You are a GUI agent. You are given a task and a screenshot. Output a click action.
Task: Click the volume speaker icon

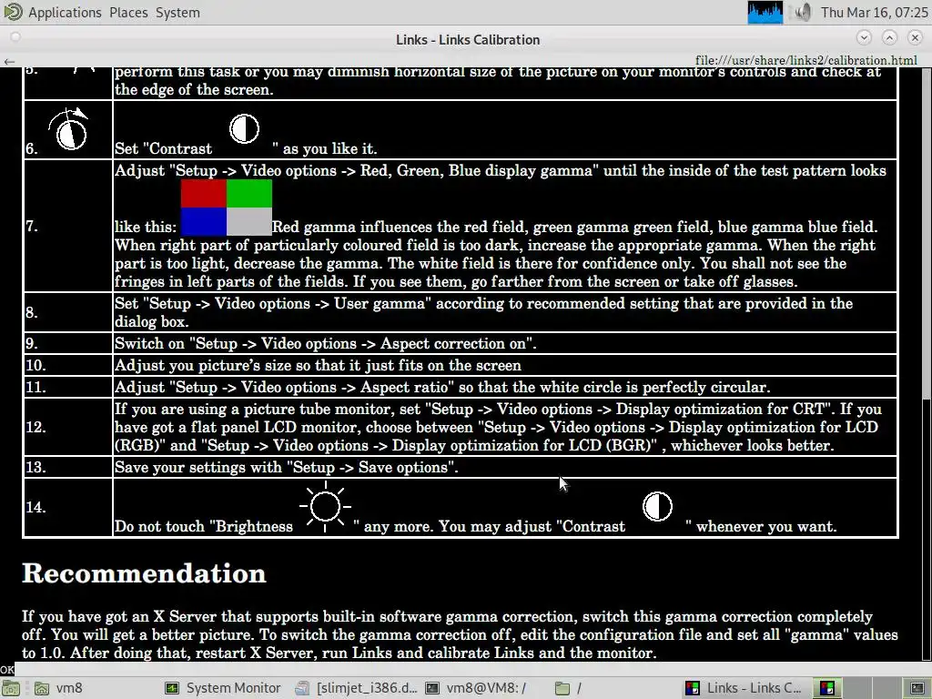(x=803, y=13)
